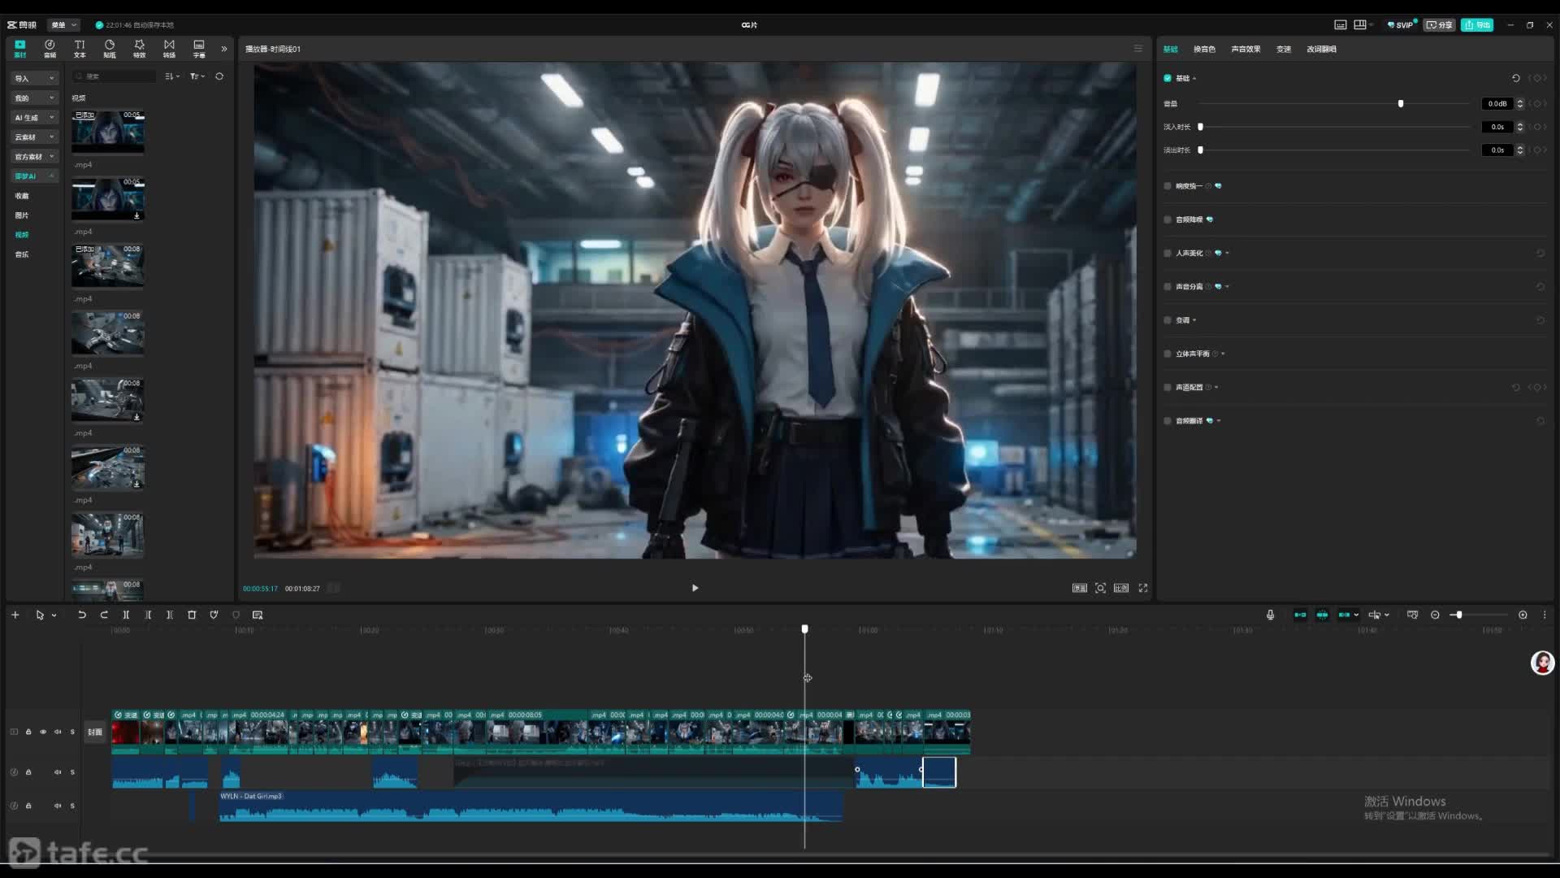Enter fullscreen preview with the expand icon
Screen dimensions: 1560x878
[x=1143, y=588]
